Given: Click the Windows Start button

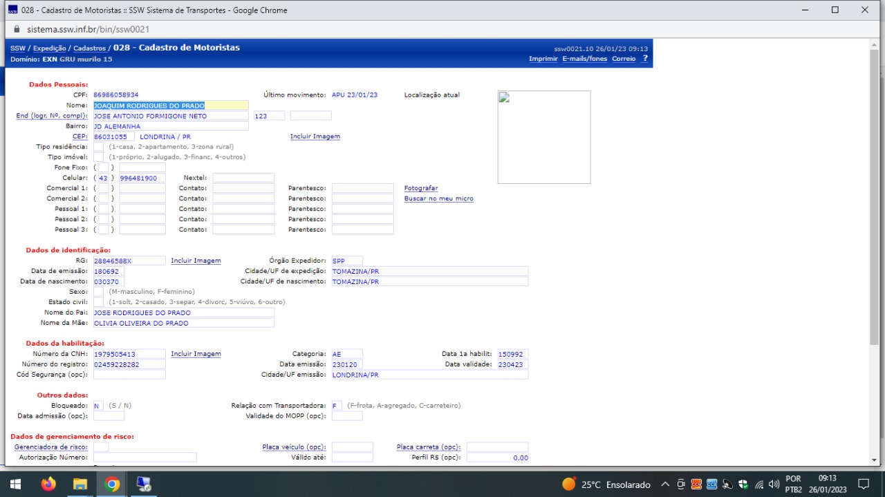Looking at the screenshot, I should (15, 484).
